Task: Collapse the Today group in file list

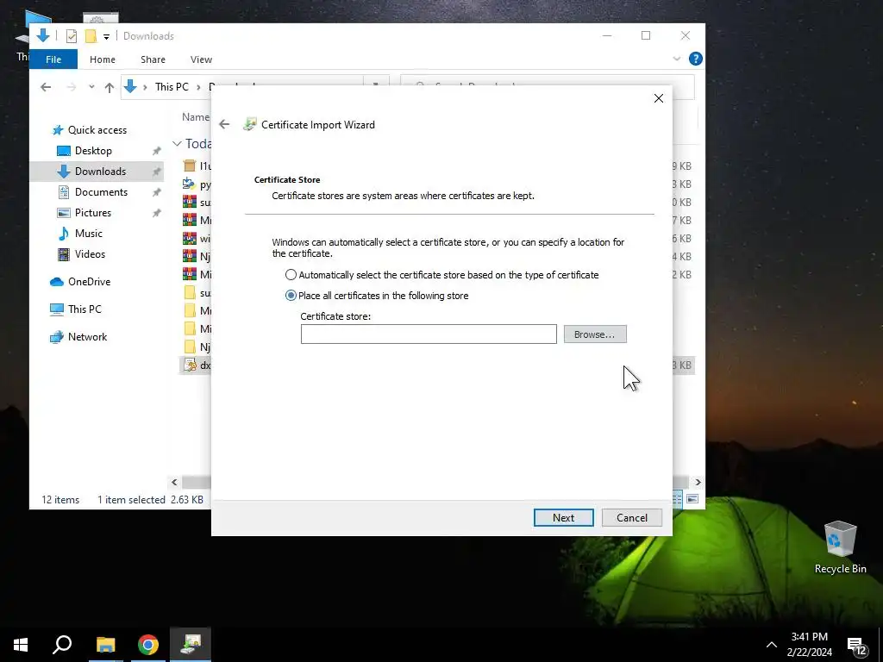Action: click(x=177, y=144)
